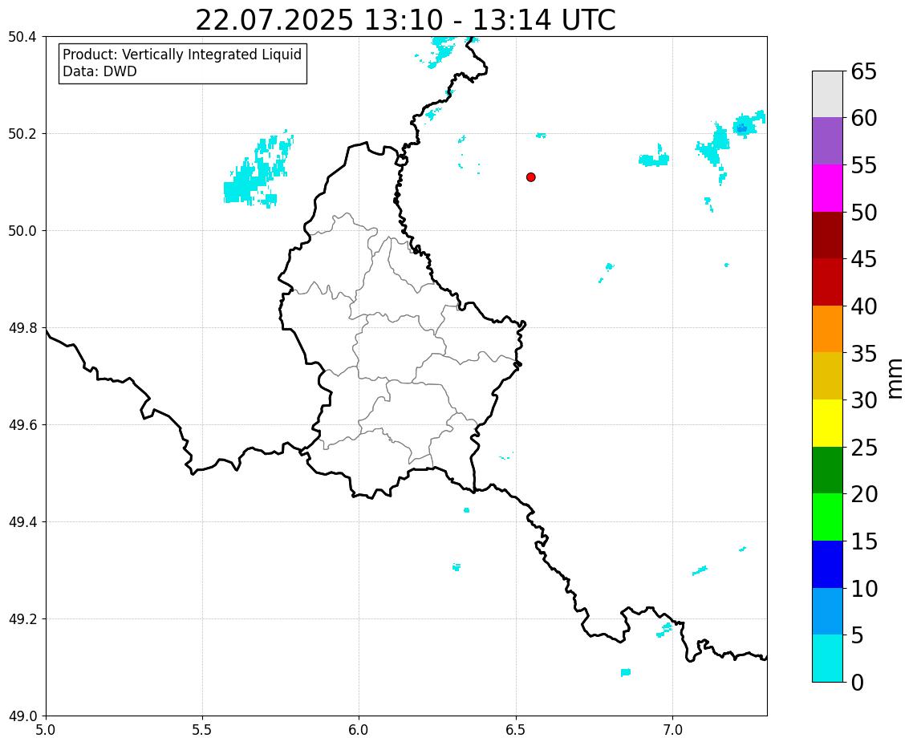
Task: Click the 50.0 latitude axis label
Action: pos(22,231)
